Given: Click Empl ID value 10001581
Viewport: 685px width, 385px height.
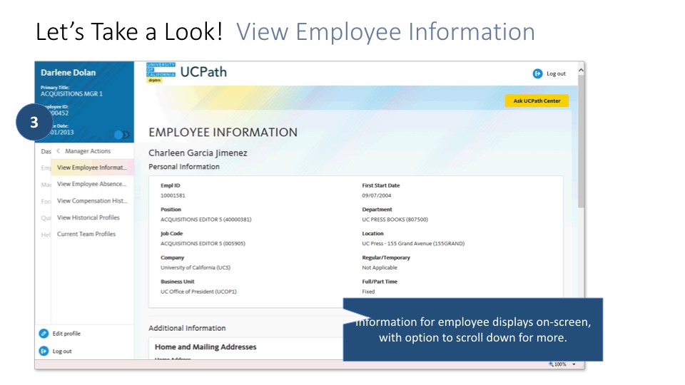Looking at the screenshot, I should pos(173,195).
